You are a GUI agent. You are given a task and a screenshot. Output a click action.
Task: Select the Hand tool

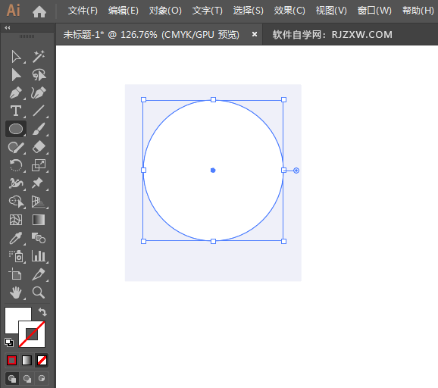coord(16,293)
